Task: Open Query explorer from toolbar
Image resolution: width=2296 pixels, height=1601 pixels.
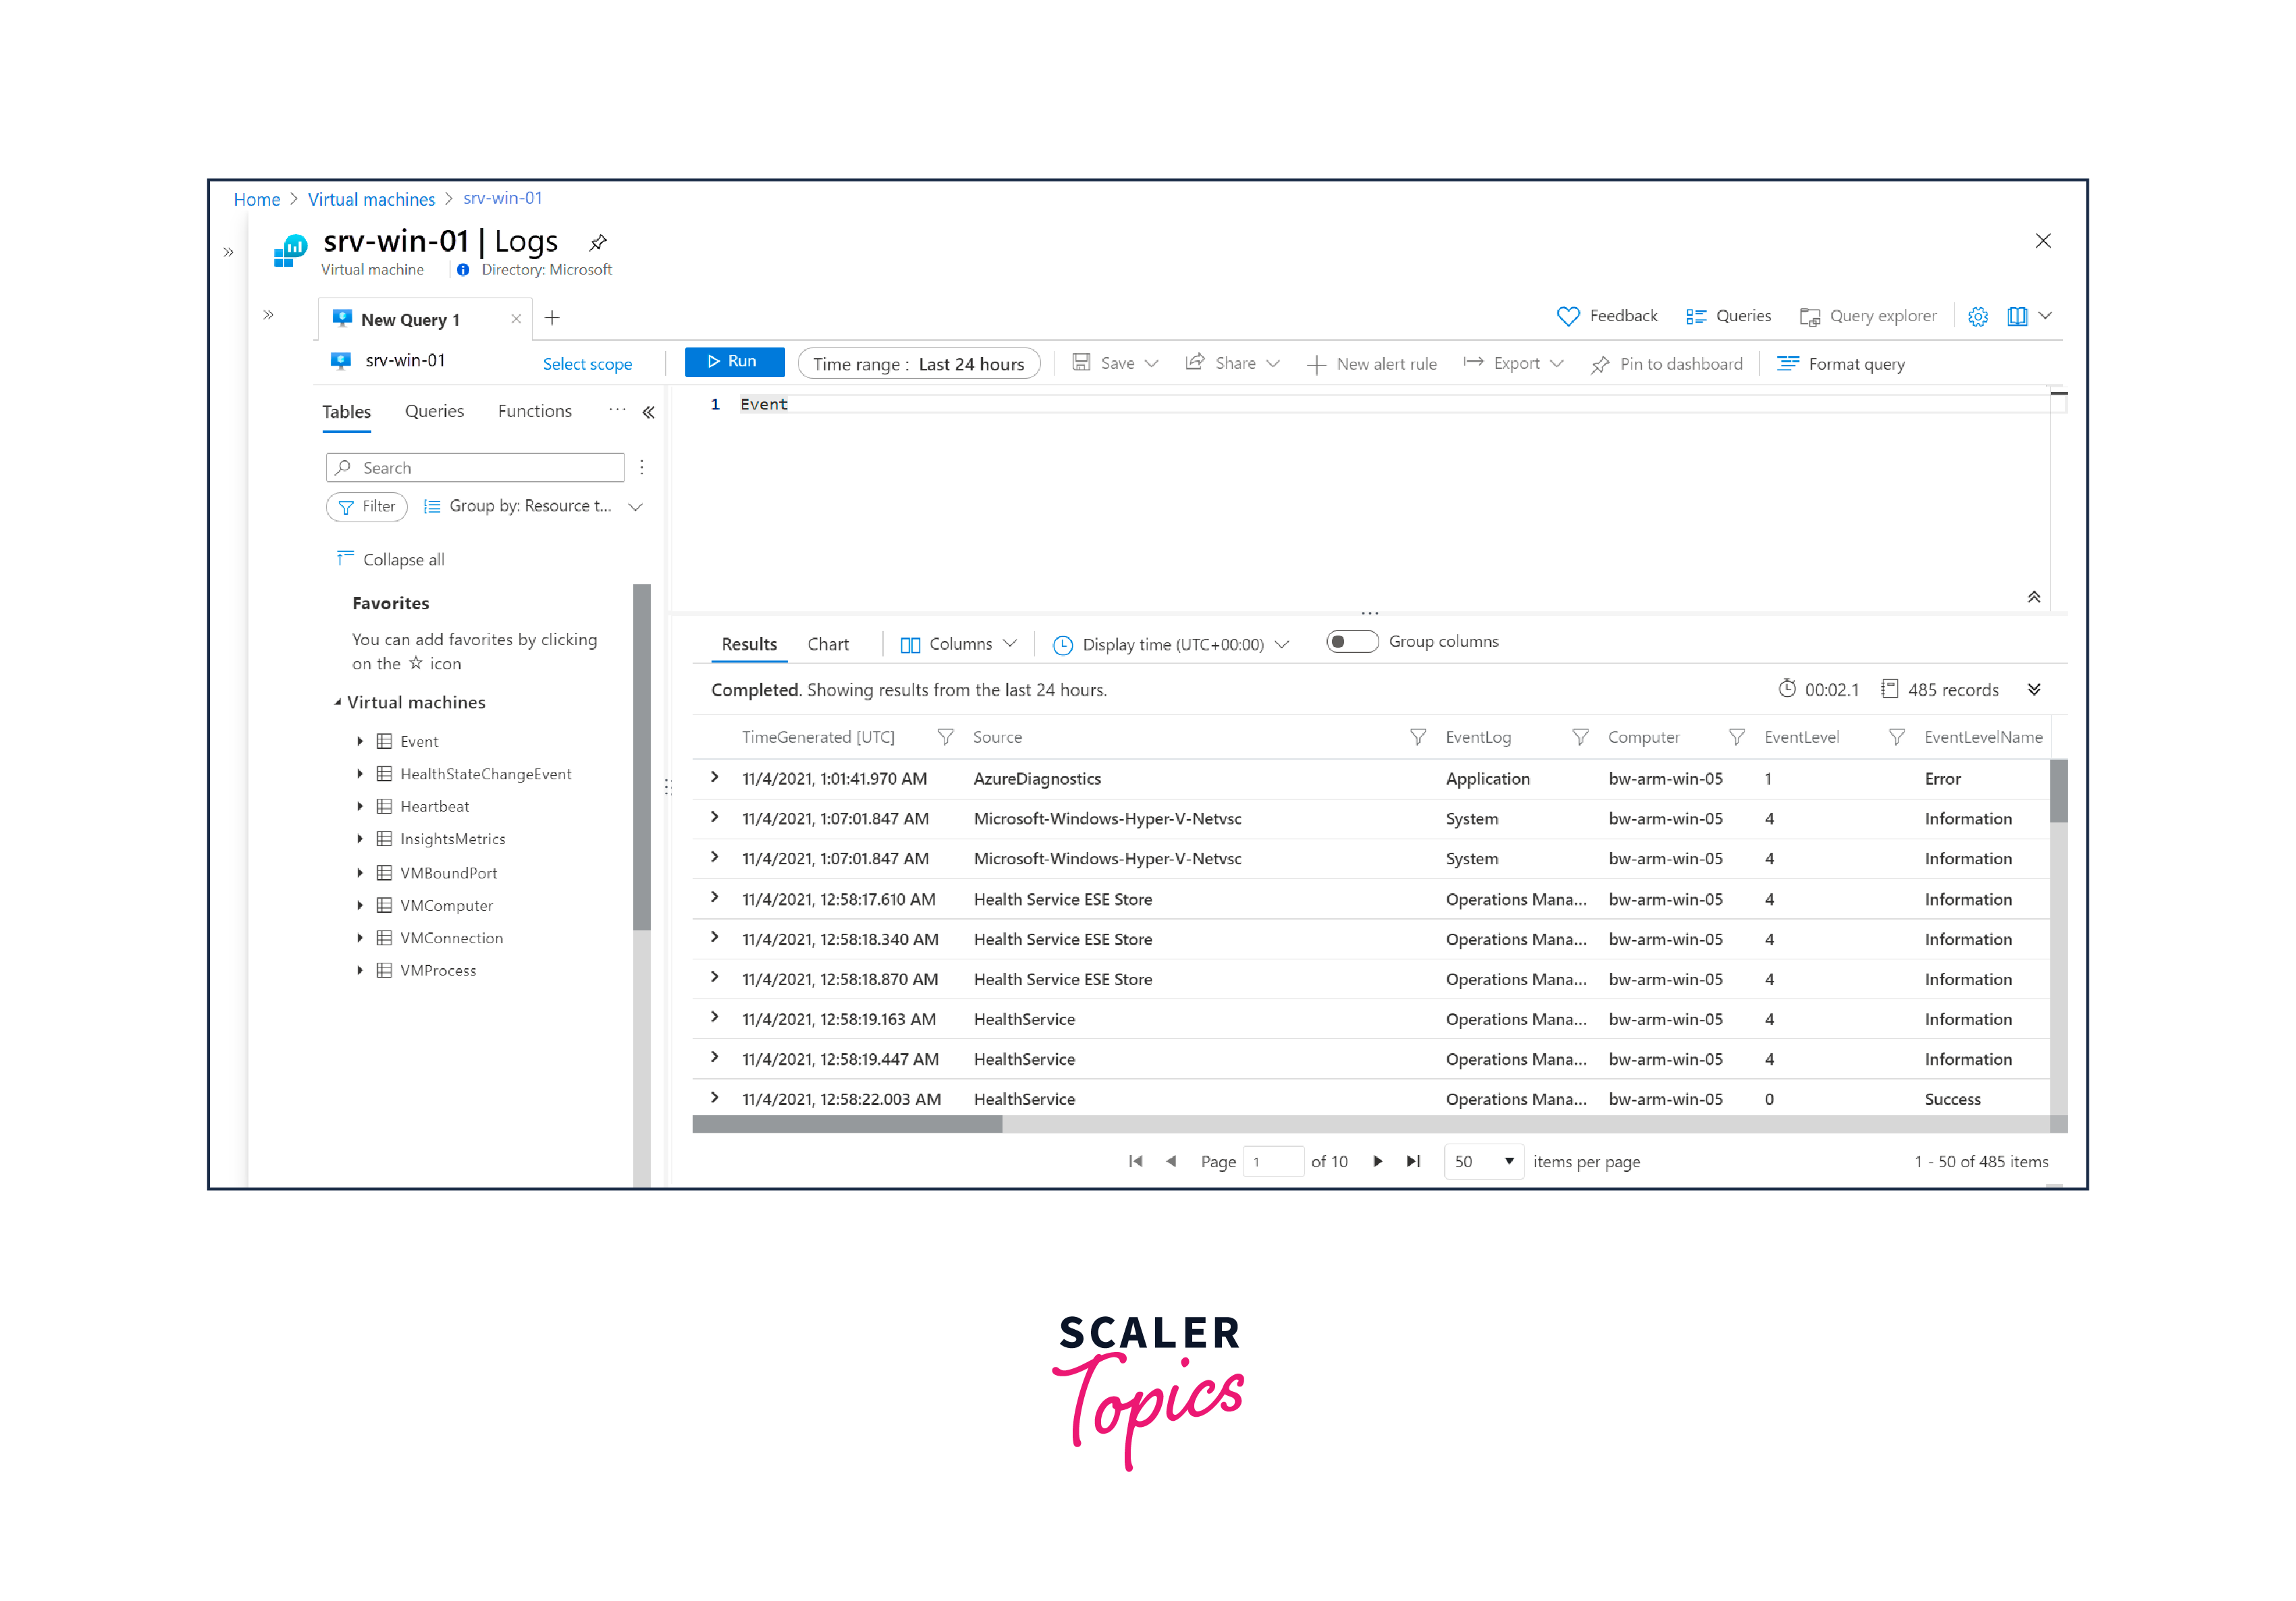Action: [1868, 317]
